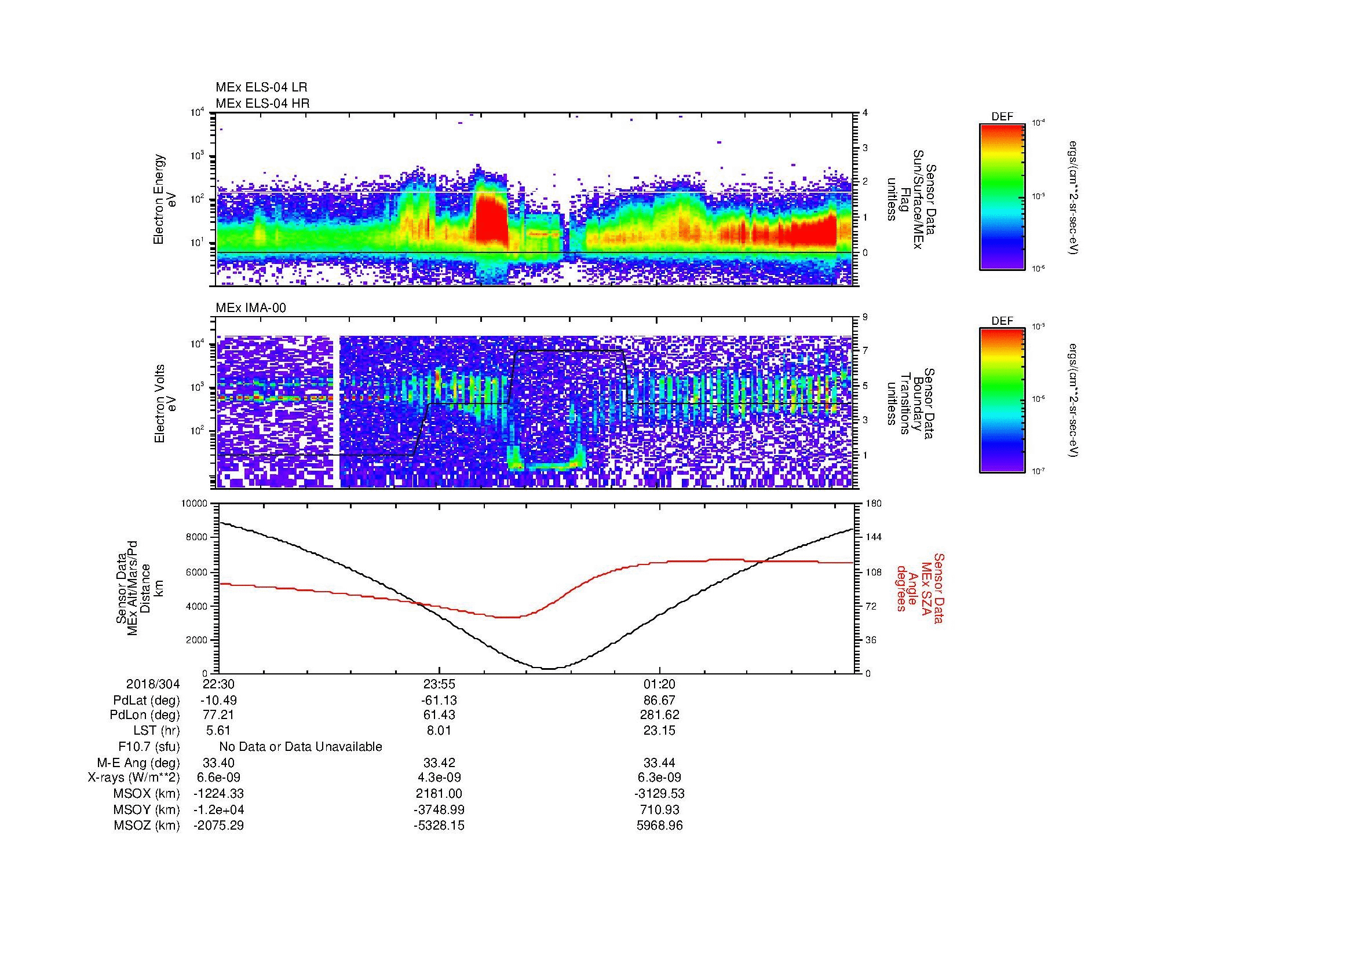Click the X-rays value 4.3e-09
Viewport: 1355px width, 957px height.
tap(439, 778)
